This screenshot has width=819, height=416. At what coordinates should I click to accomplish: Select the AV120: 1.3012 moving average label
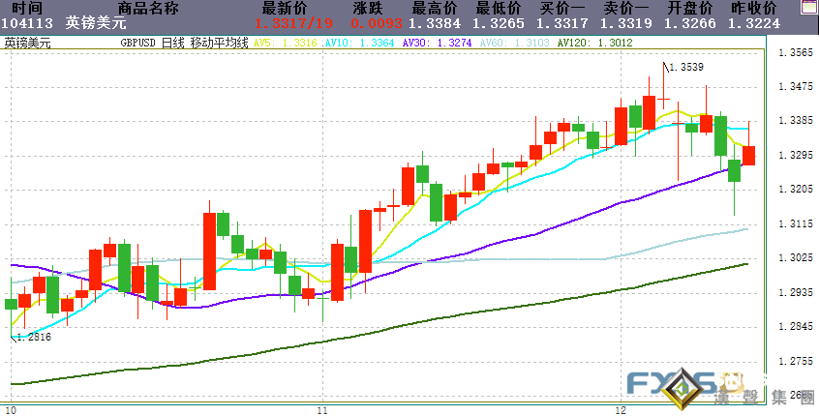click(595, 43)
